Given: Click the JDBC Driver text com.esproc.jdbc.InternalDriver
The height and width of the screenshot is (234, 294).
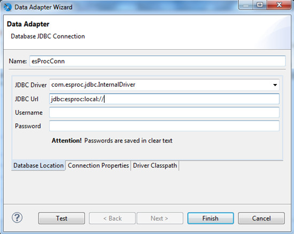Looking at the screenshot, I should click(x=93, y=85).
